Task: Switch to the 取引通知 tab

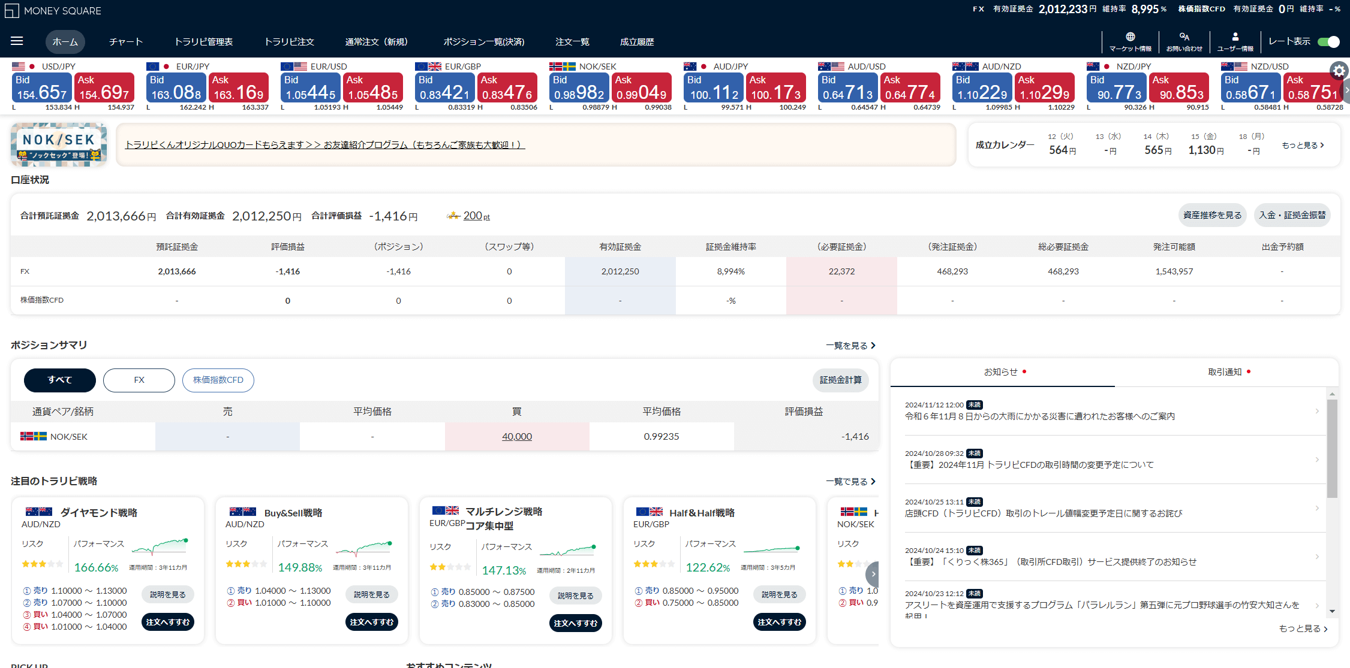Action: point(1226,372)
